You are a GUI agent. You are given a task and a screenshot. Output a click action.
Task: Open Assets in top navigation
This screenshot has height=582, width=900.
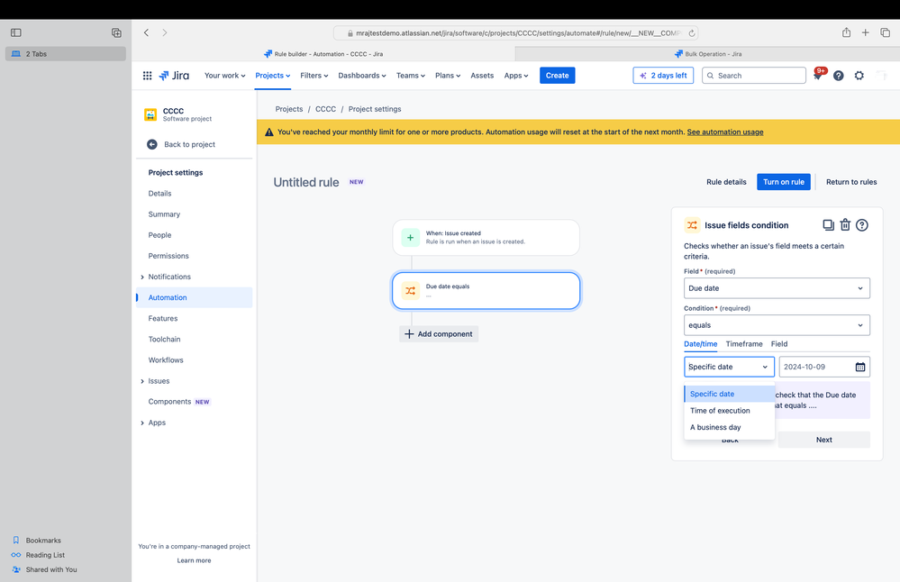click(x=482, y=76)
